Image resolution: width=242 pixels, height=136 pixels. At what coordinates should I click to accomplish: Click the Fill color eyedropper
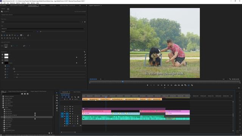[x=85, y=54]
